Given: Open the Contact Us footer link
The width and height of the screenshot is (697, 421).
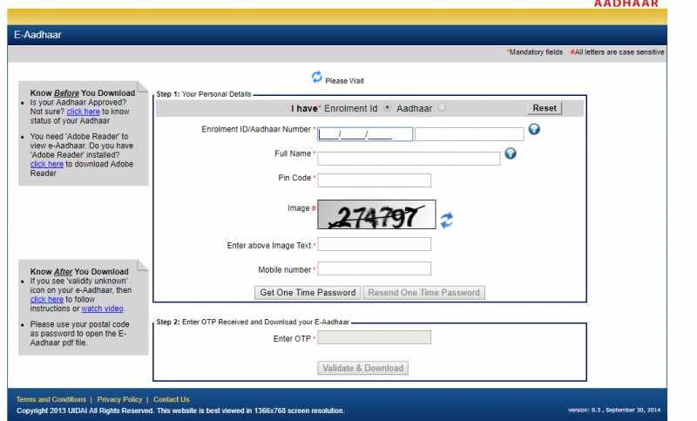Looking at the screenshot, I should click(x=172, y=399).
